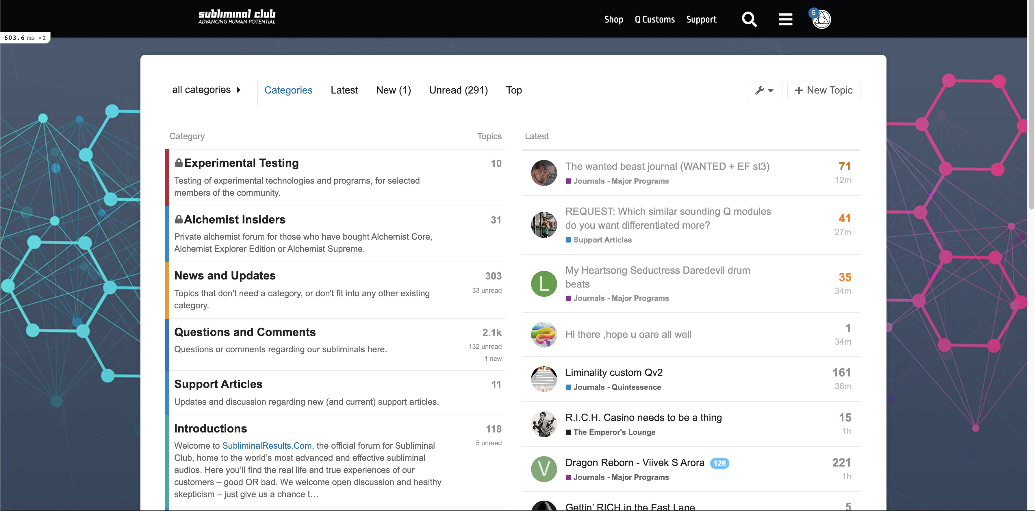The height and width of the screenshot is (511, 1035).
Task: Open My Heartsong Seductress Daredevil topic
Action: pyautogui.click(x=658, y=277)
